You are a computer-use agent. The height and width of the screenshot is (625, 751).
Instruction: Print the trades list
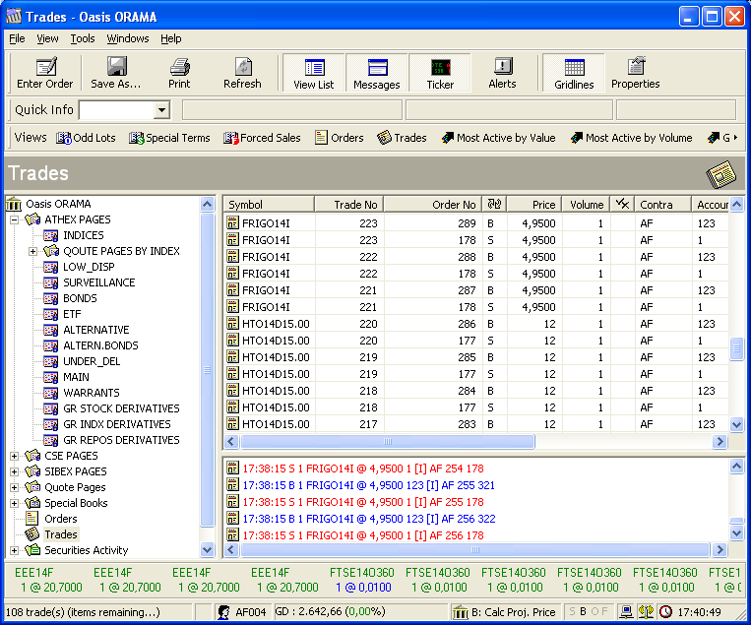pyautogui.click(x=179, y=73)
